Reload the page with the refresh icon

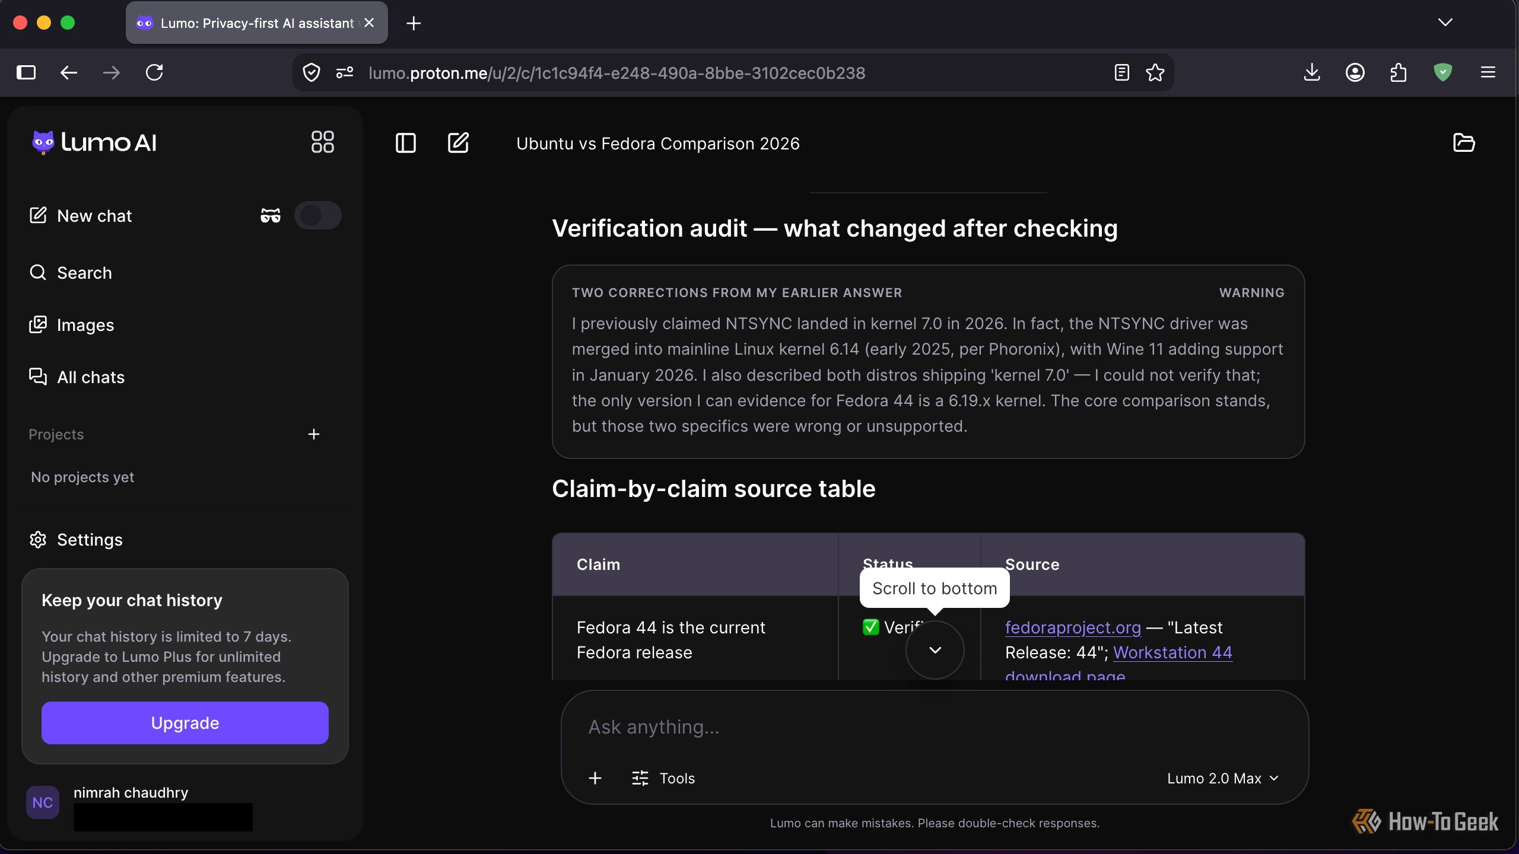(x=154, y=73)
